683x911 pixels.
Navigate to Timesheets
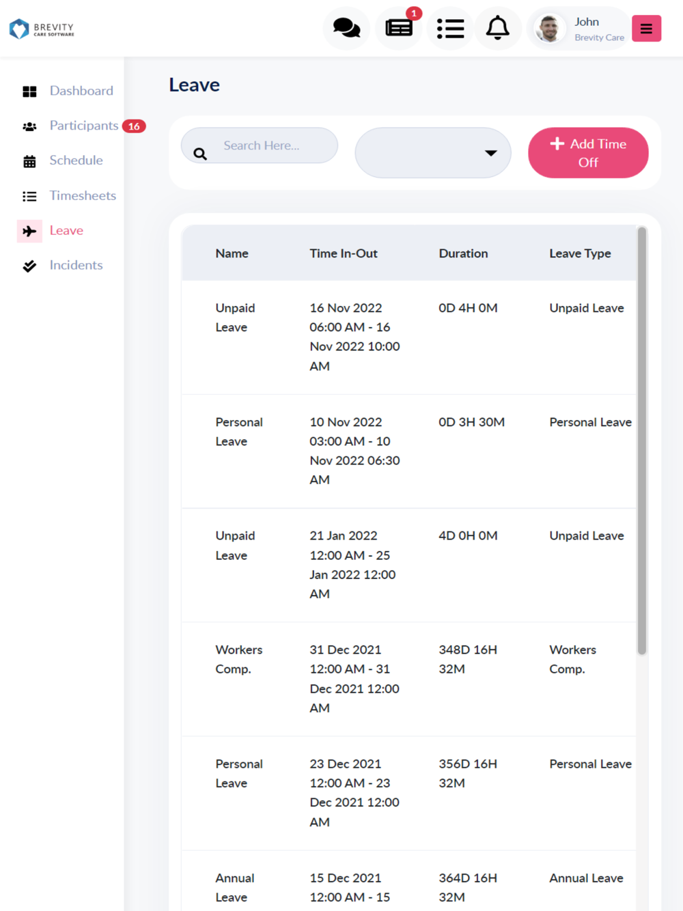[x=83, y=196]
